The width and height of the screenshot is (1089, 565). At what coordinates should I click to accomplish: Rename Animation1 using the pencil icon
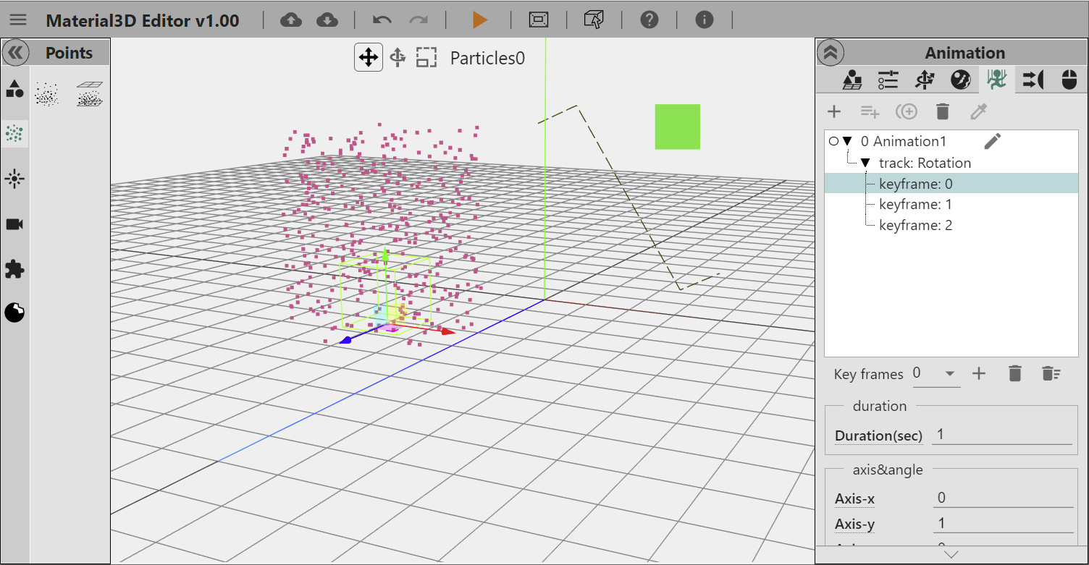[x=993, y=141]
